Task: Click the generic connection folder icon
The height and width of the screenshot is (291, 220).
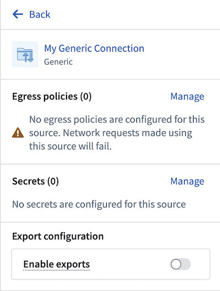Action: [x=25, y=54]
